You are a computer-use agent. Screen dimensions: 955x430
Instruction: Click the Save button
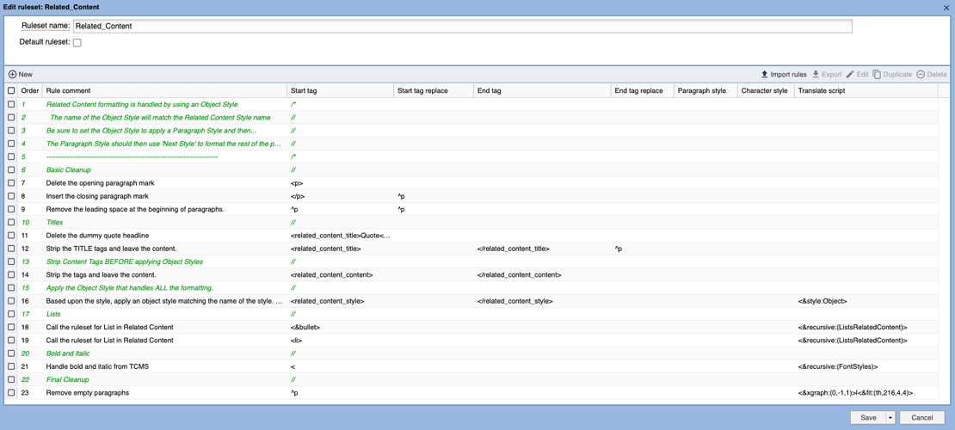click(x=868, y=418)
